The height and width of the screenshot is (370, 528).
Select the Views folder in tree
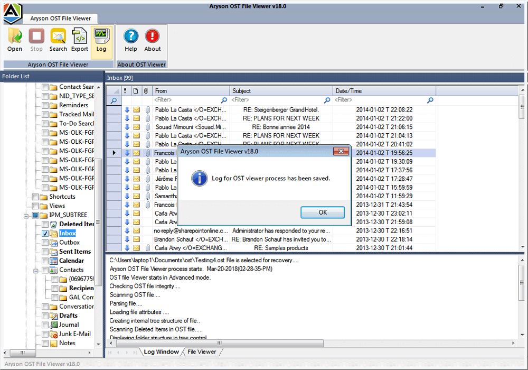click(57, 206)
